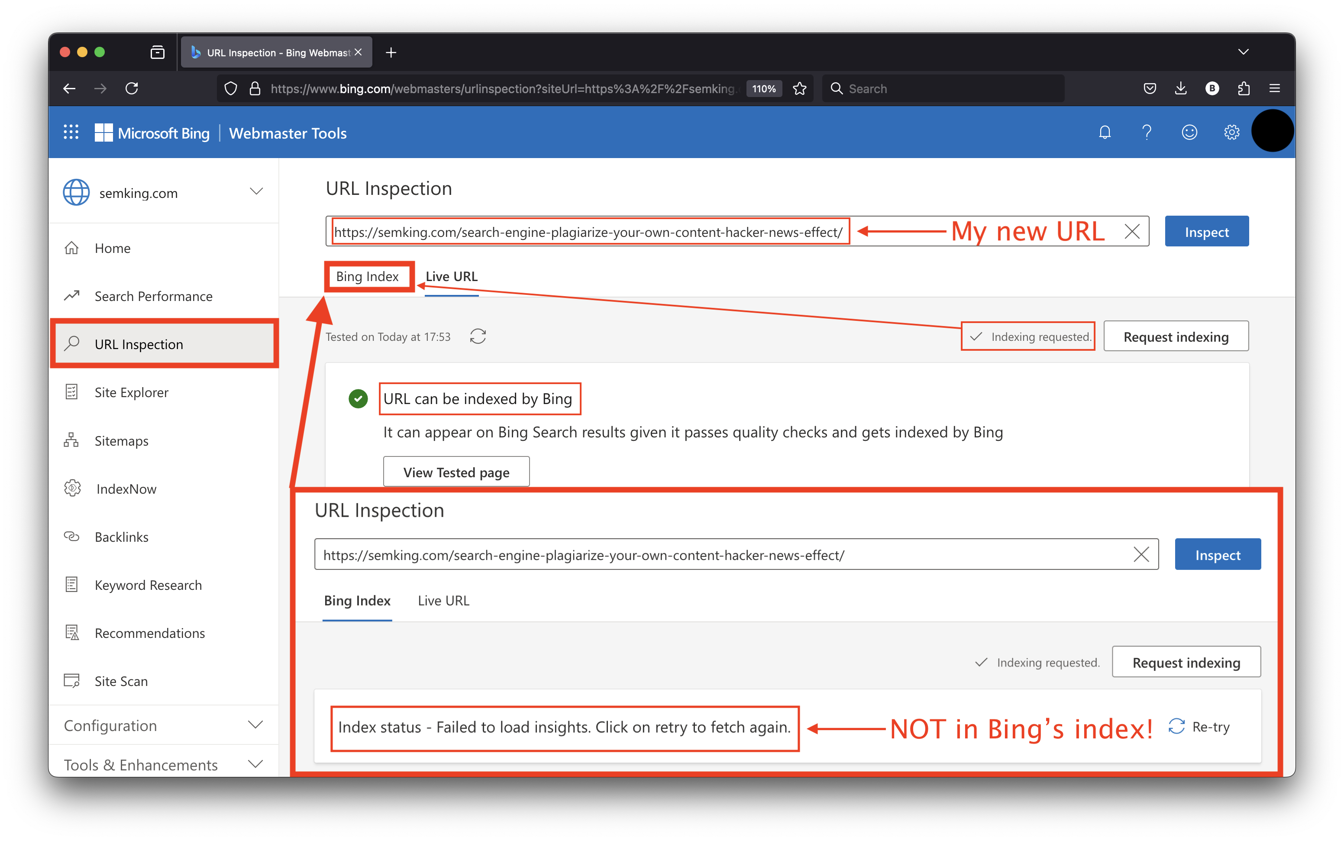Open the 110% zoom level indicator

point(763,88)
